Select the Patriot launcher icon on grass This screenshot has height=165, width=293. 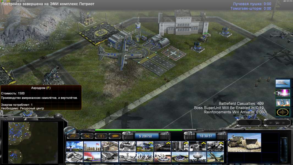point(145,146)
